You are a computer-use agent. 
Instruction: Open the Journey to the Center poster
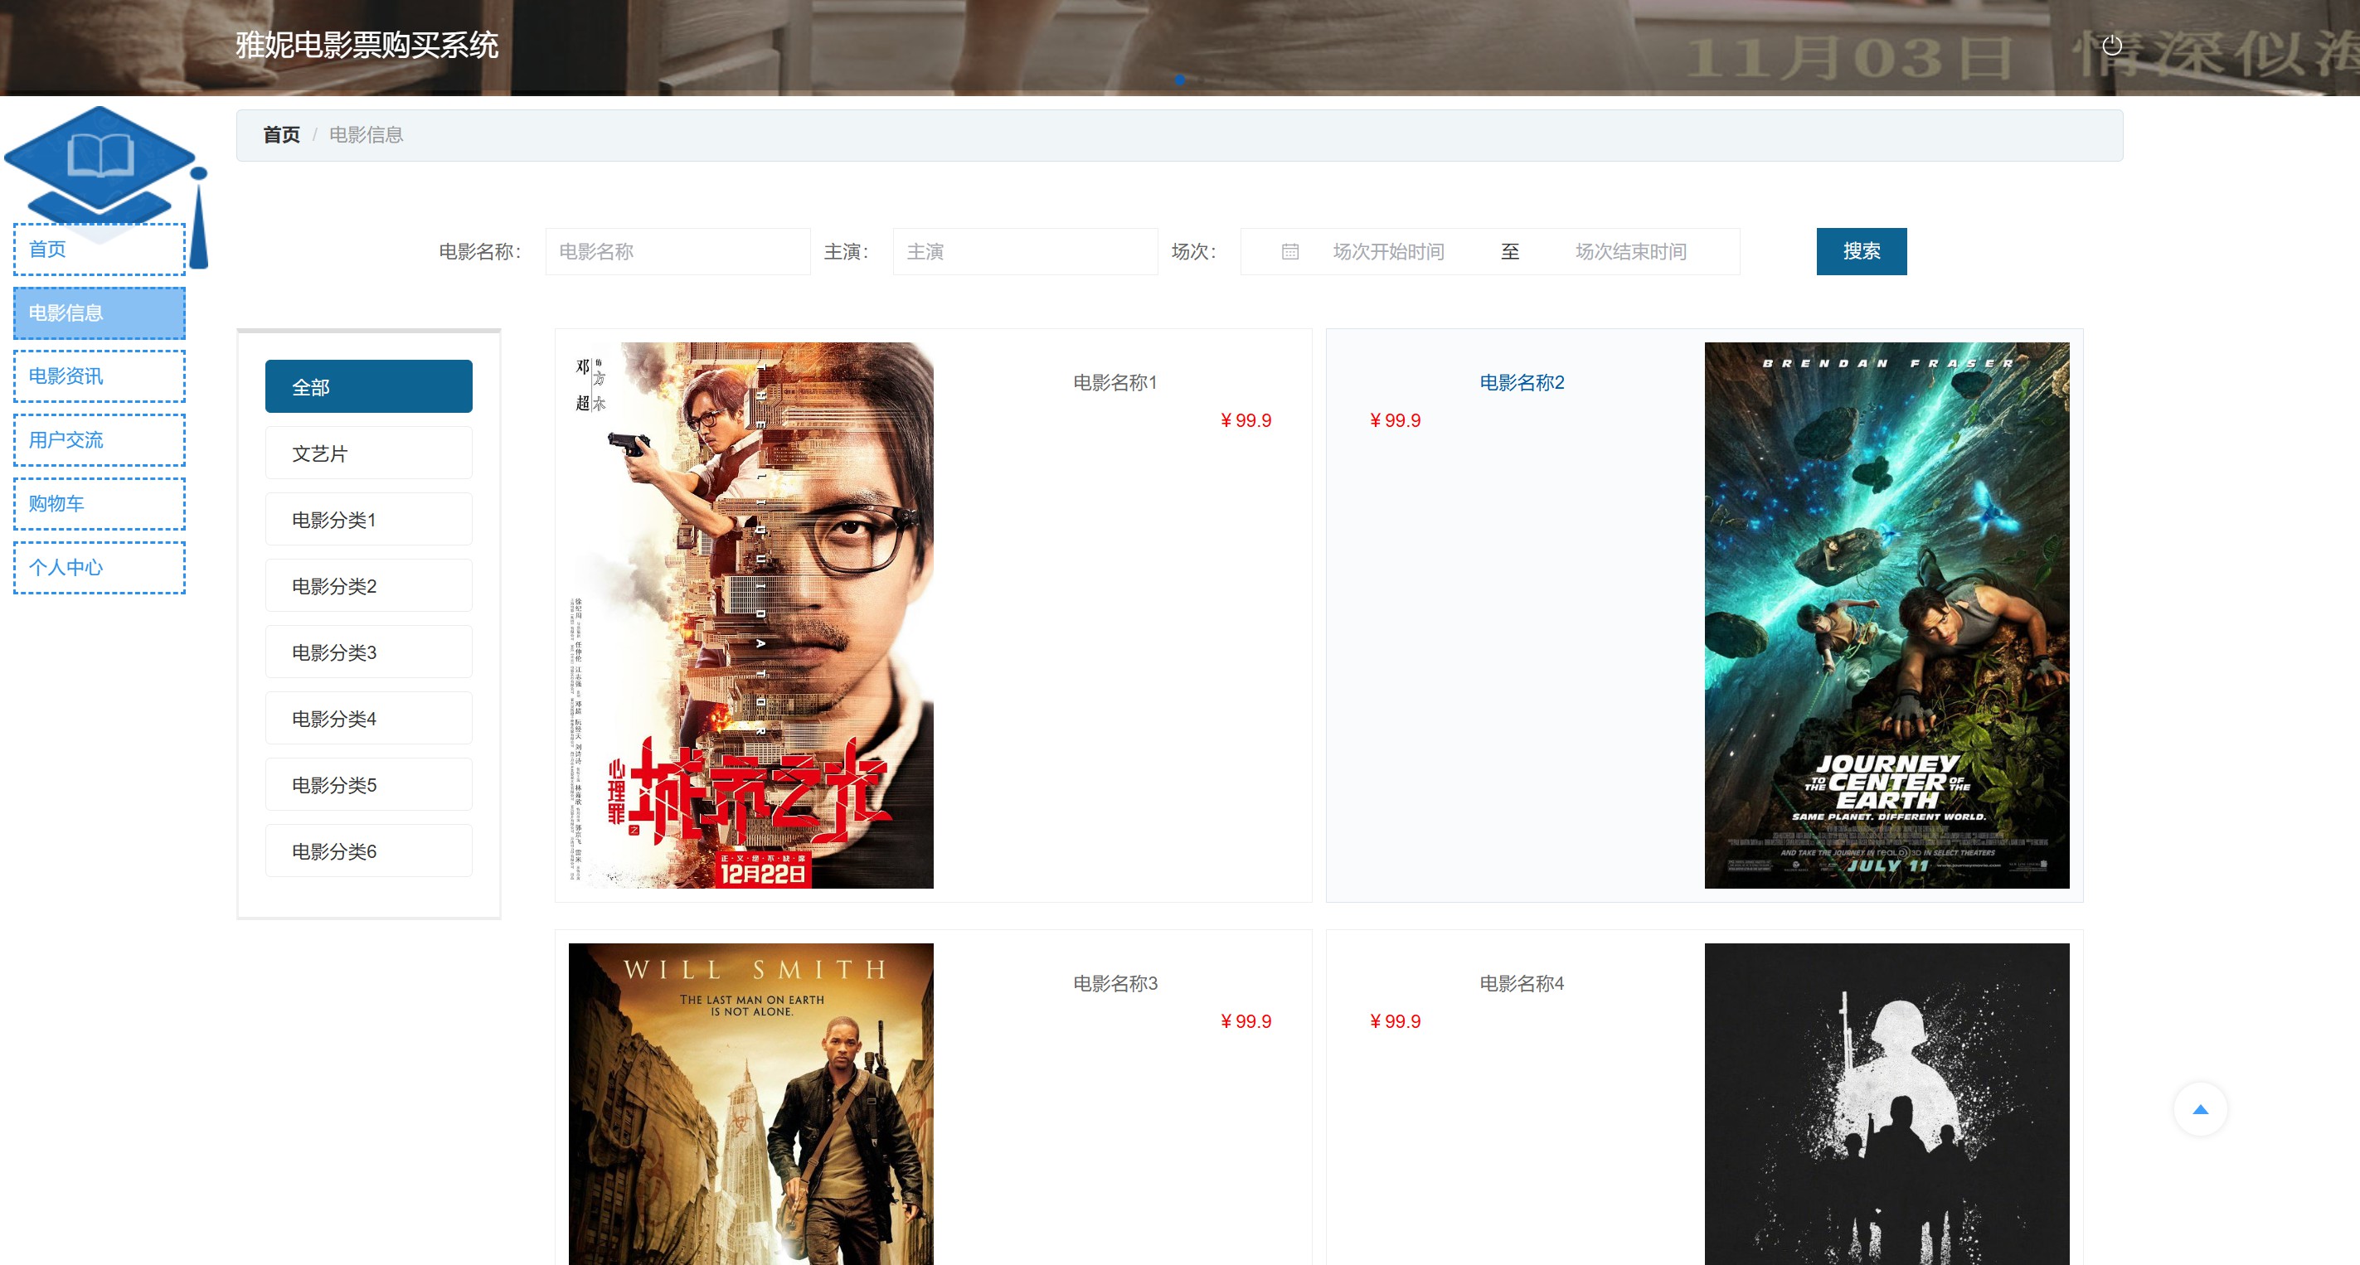(1886, 614)
